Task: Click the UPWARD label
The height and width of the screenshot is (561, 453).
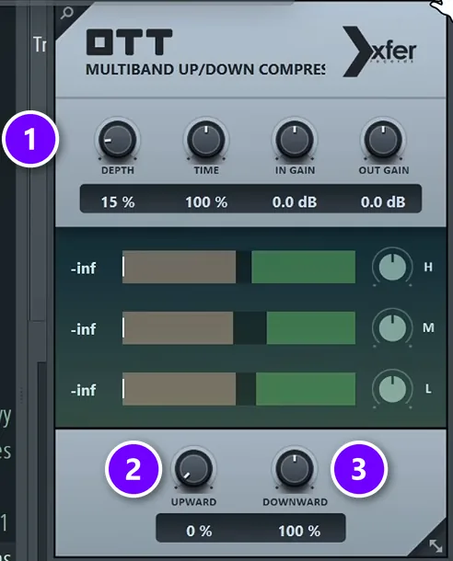Action: point(193,502)
